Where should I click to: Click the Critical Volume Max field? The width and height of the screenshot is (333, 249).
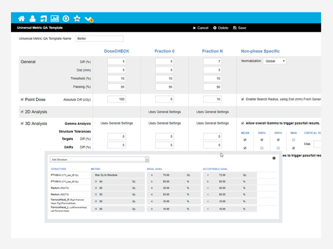click(317, 144)
